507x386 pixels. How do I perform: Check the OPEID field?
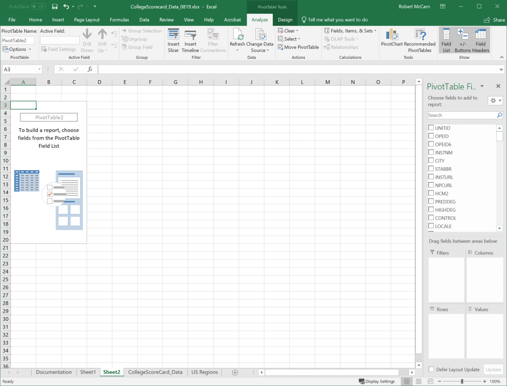pos(431,136)
